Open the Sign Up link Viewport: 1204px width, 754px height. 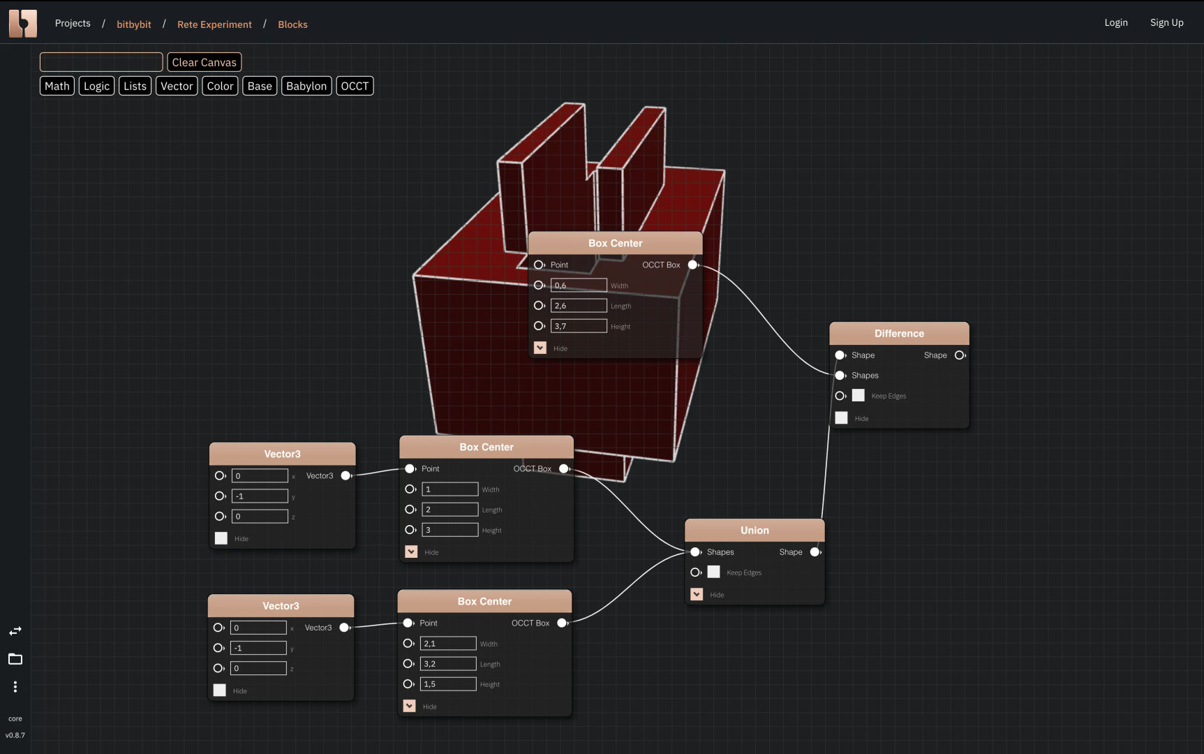click(x=1167, y=22)
